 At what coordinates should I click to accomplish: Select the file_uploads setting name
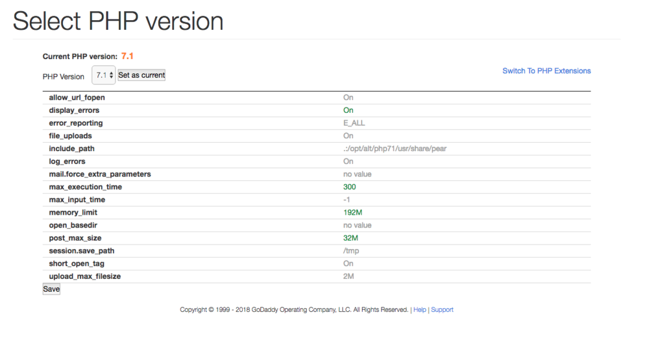pyautogui.click(x=70, y=136)
